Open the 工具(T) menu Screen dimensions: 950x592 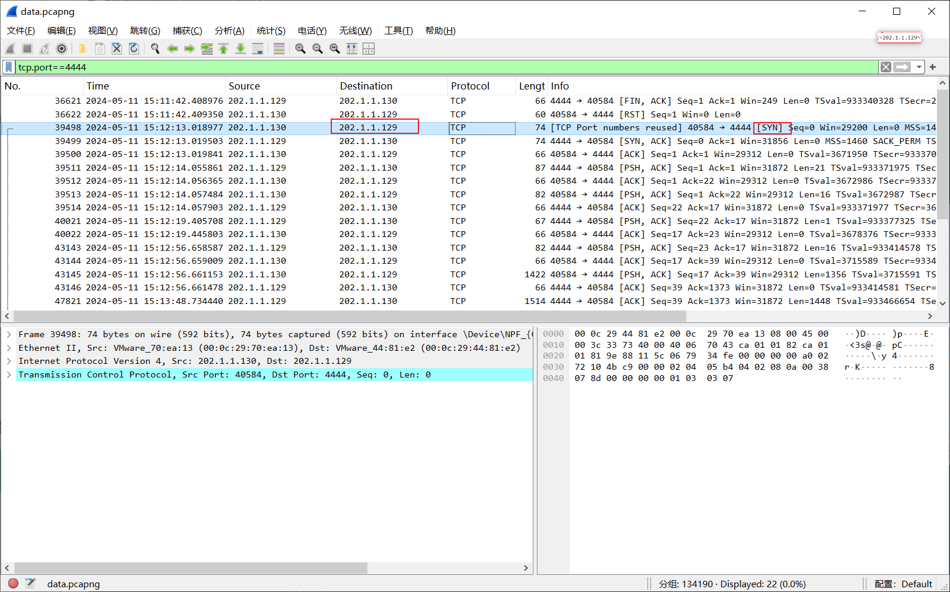(x=398, y=31)
